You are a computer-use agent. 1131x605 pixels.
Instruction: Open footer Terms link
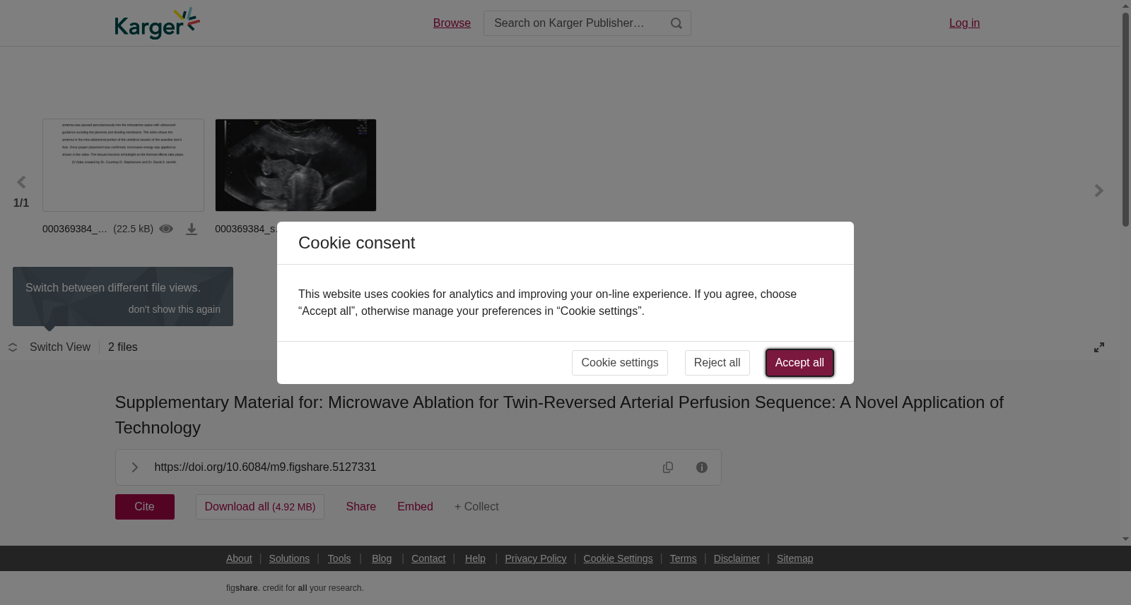pyautogui.click(x=683, y=558)
